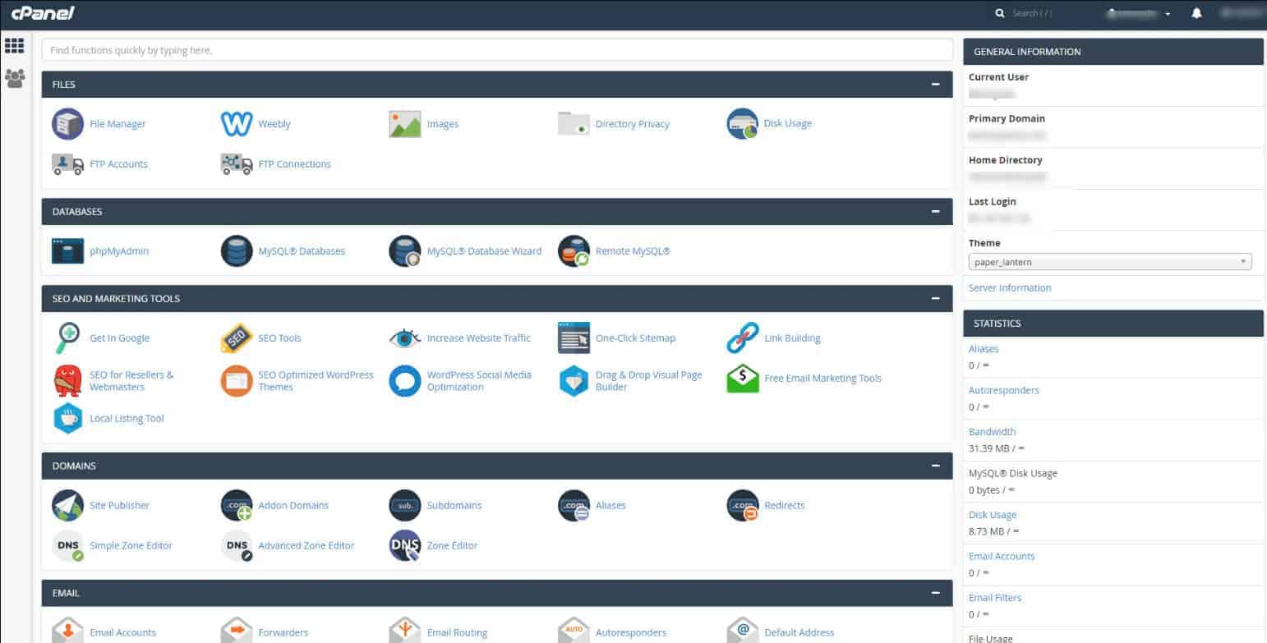Click the Get In Google magnifier icon
Screen dimensions: 1267x643
[67, 338]
